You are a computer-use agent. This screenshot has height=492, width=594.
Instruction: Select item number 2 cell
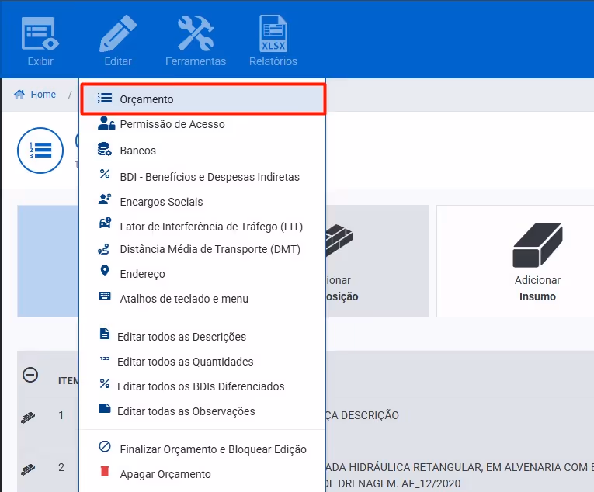point(61,468)
